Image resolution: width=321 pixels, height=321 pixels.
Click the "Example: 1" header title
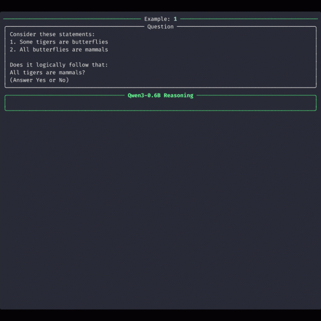coord(160,19)
